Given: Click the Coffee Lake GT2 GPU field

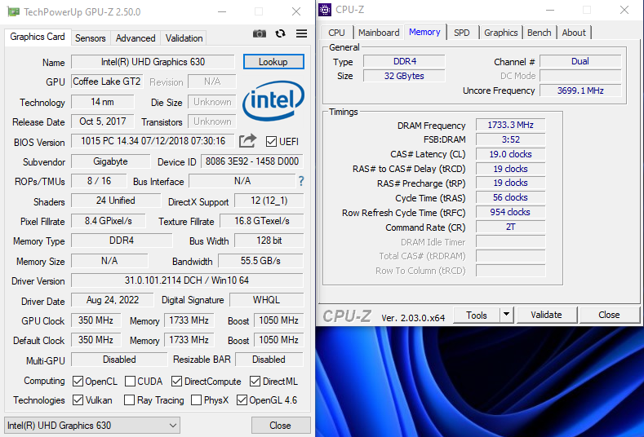Looking at the screenshot, I should [107, 82].
